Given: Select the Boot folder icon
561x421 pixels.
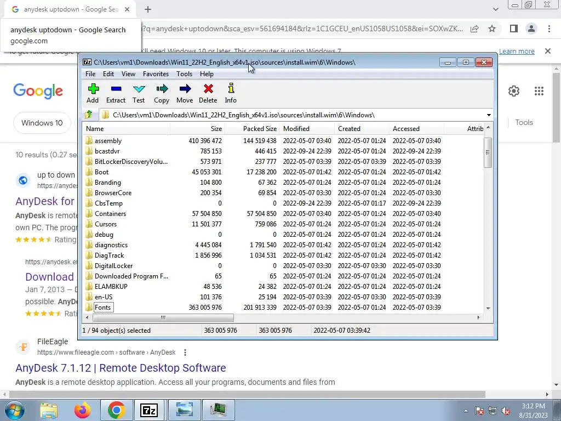Looking at the screenshot, I should (x=89, y=172).
